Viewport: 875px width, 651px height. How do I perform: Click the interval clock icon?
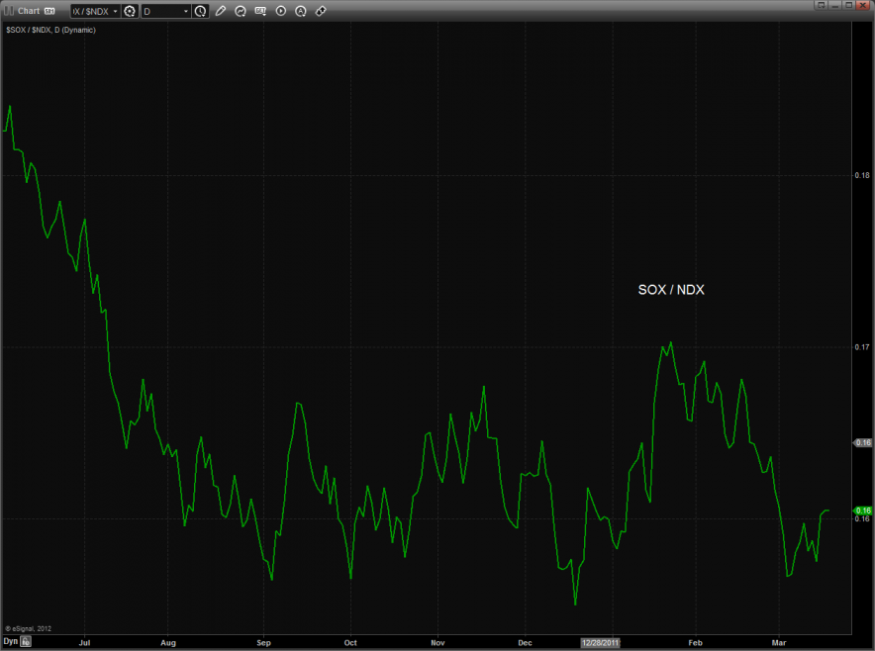[x=201, y=11]
